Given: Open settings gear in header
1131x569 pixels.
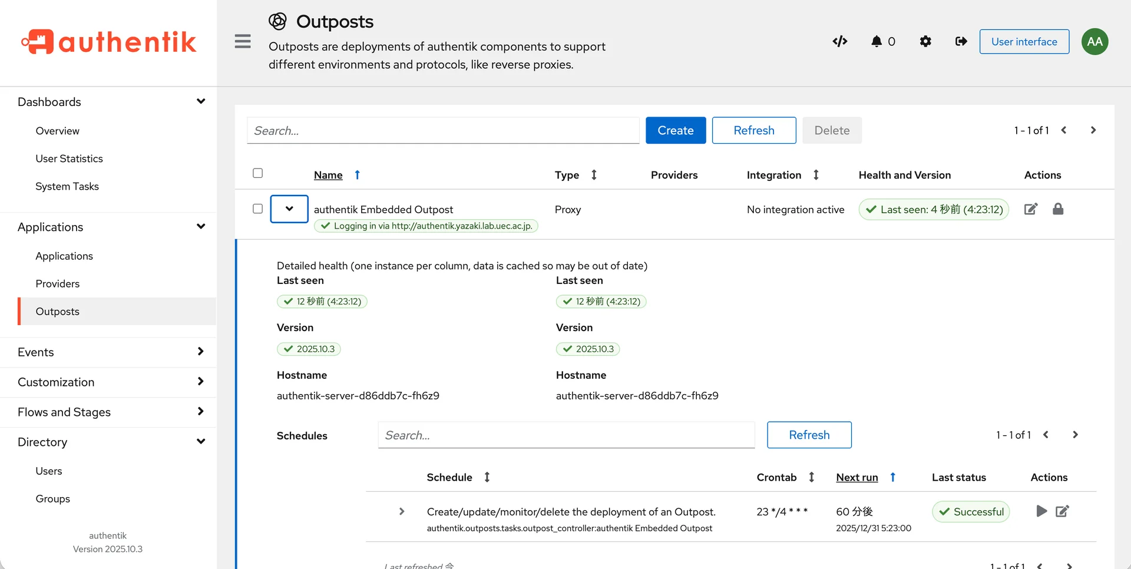Looking at the screenshot, I should 925,41.
